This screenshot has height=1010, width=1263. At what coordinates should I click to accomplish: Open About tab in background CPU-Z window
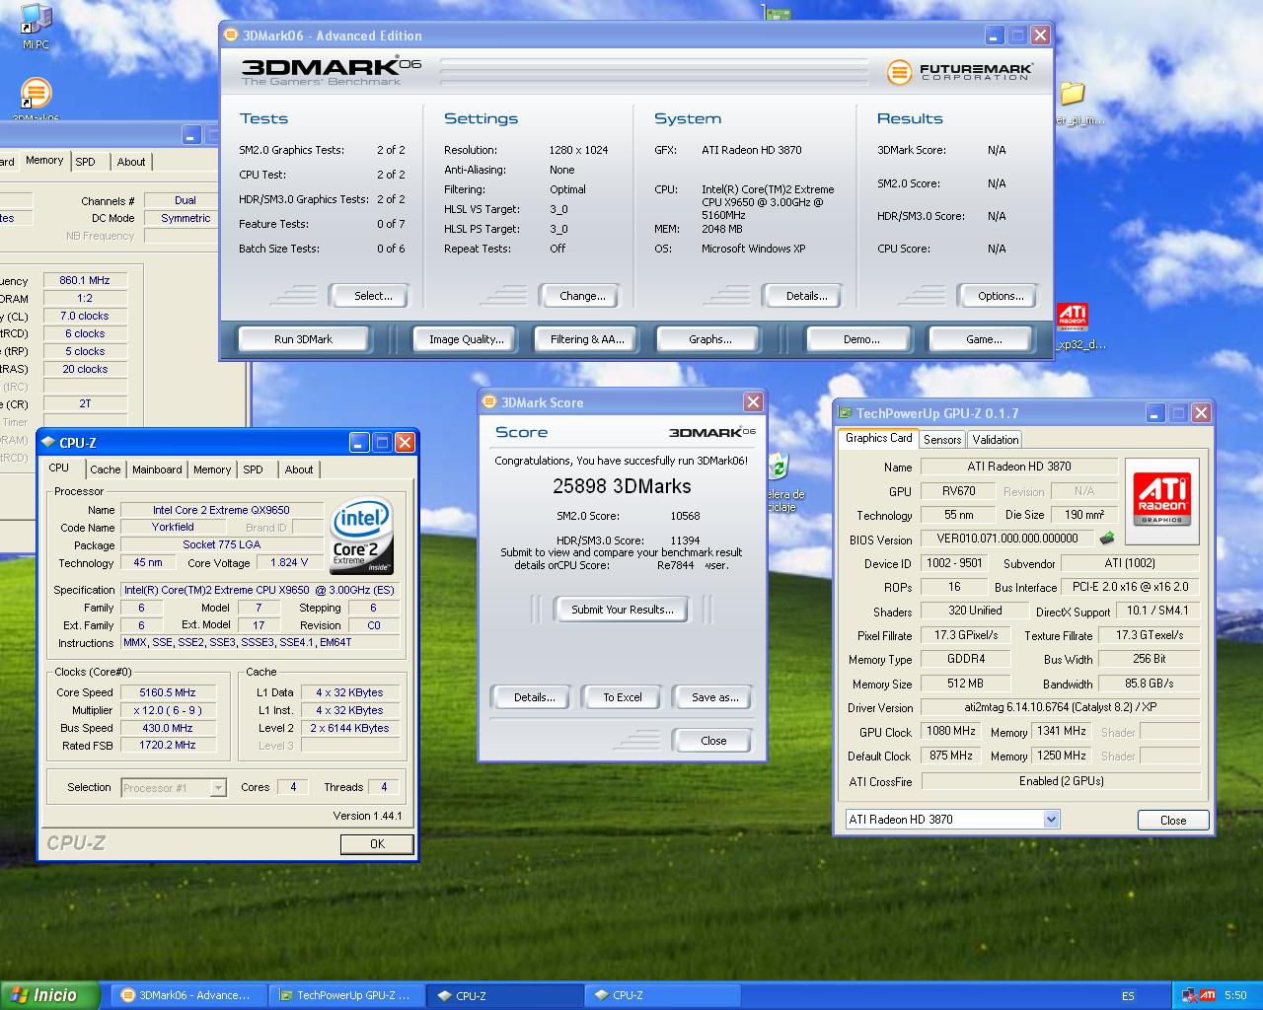[x=131, y=162]
